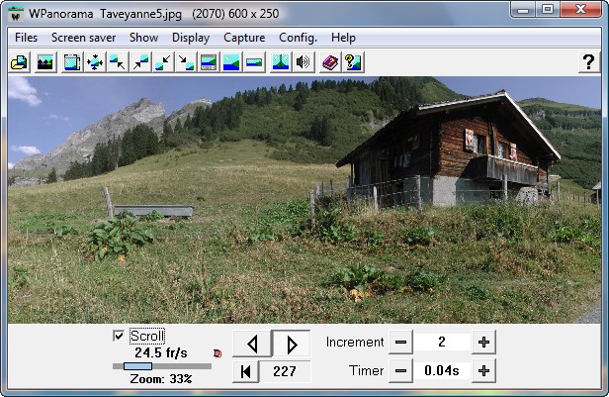Click the narrow strip picture icon
Screen dimensions: 609x397
(254, 62)
